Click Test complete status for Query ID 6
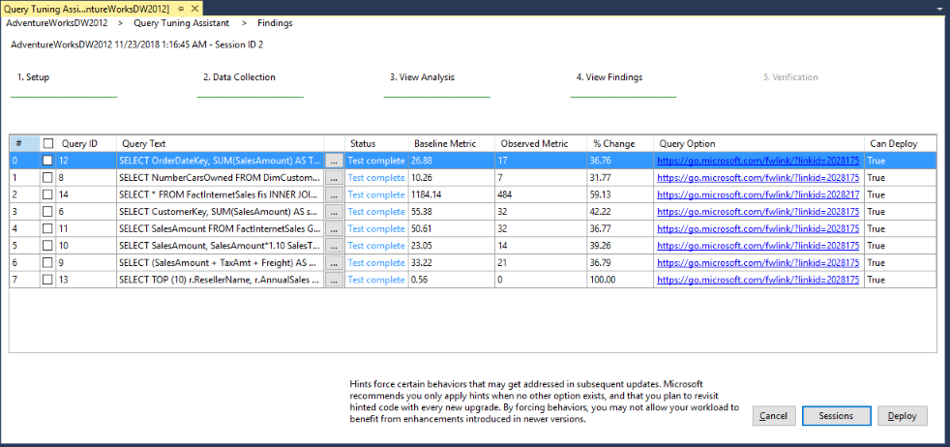 click(376, 212)
